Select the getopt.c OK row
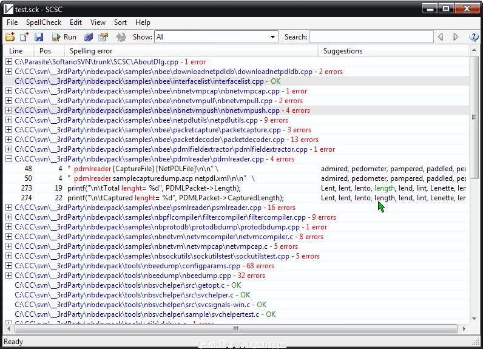The image size is (483, 349). (x=236, y=285)
